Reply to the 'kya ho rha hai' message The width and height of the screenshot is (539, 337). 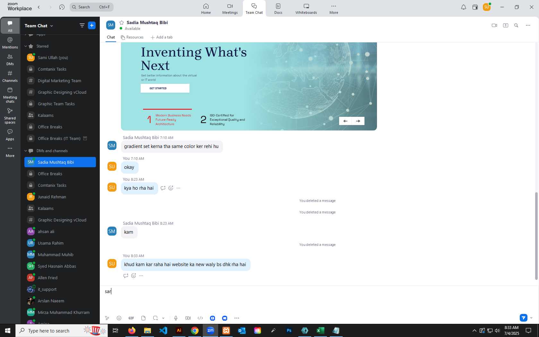[x=163, y=188]
